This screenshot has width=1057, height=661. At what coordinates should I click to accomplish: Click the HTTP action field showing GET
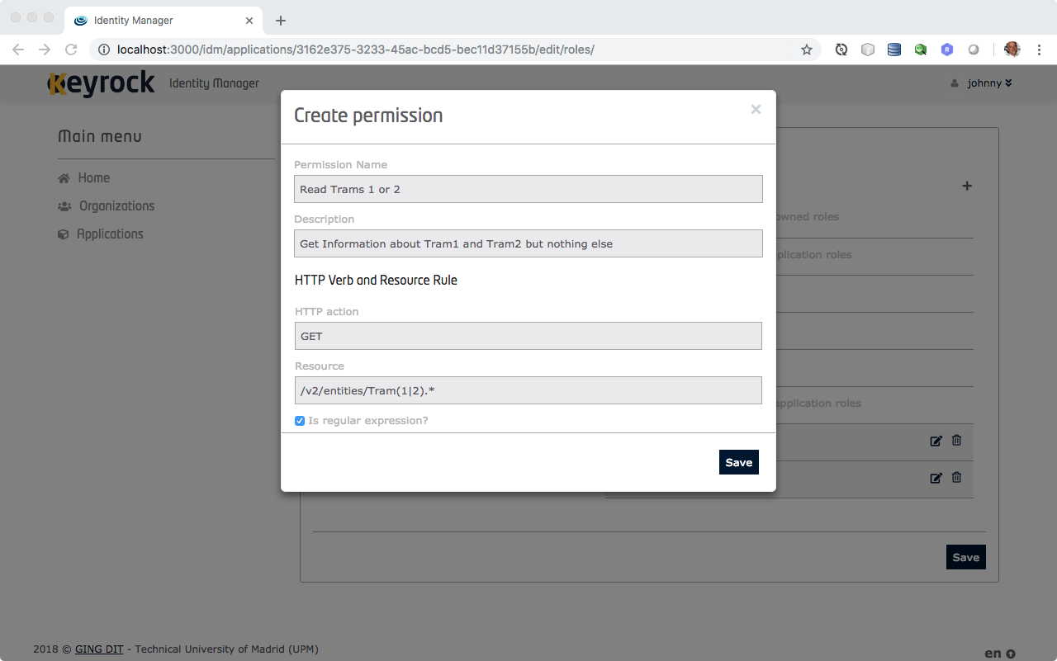pos(528,336)
